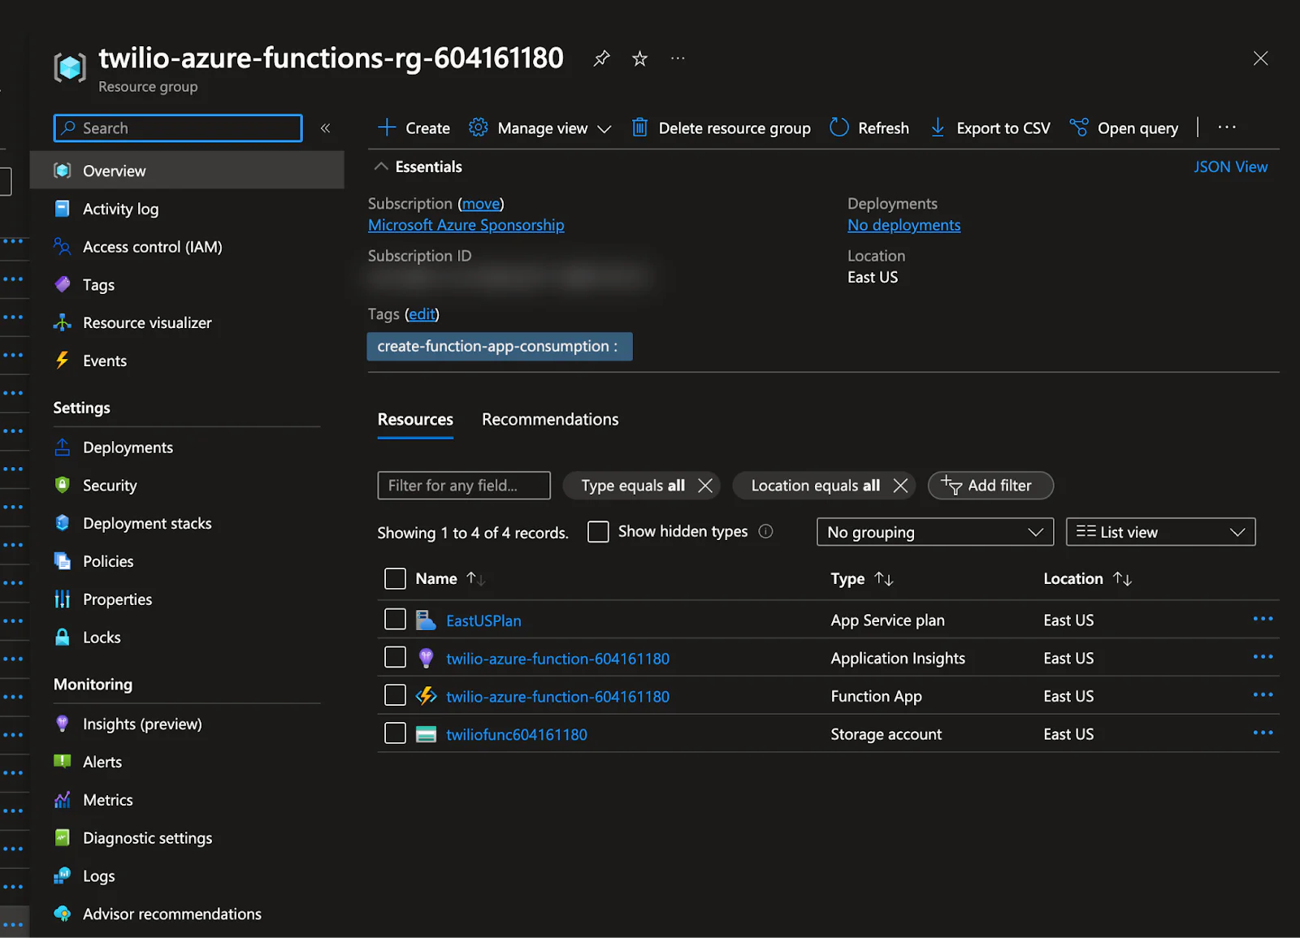Open context menu for Storage account row
This screenshot has height=938, width=1300.
tap(1263, 733)
